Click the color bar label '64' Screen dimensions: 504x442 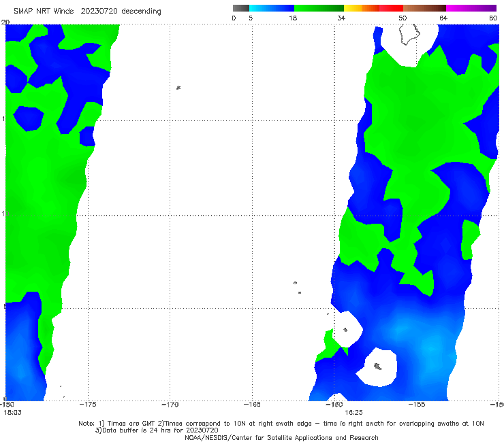[443, 18]
